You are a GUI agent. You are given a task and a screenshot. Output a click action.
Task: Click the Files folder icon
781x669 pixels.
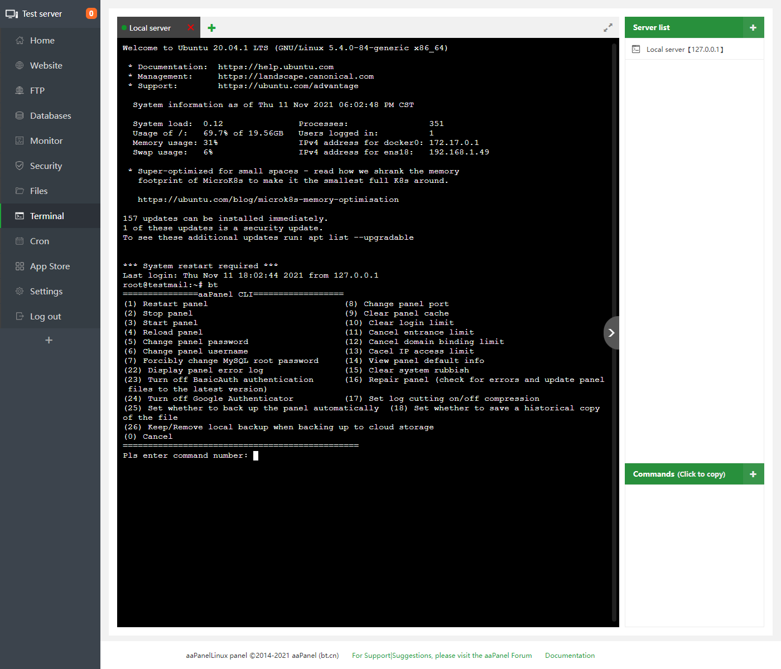(20, 191)
